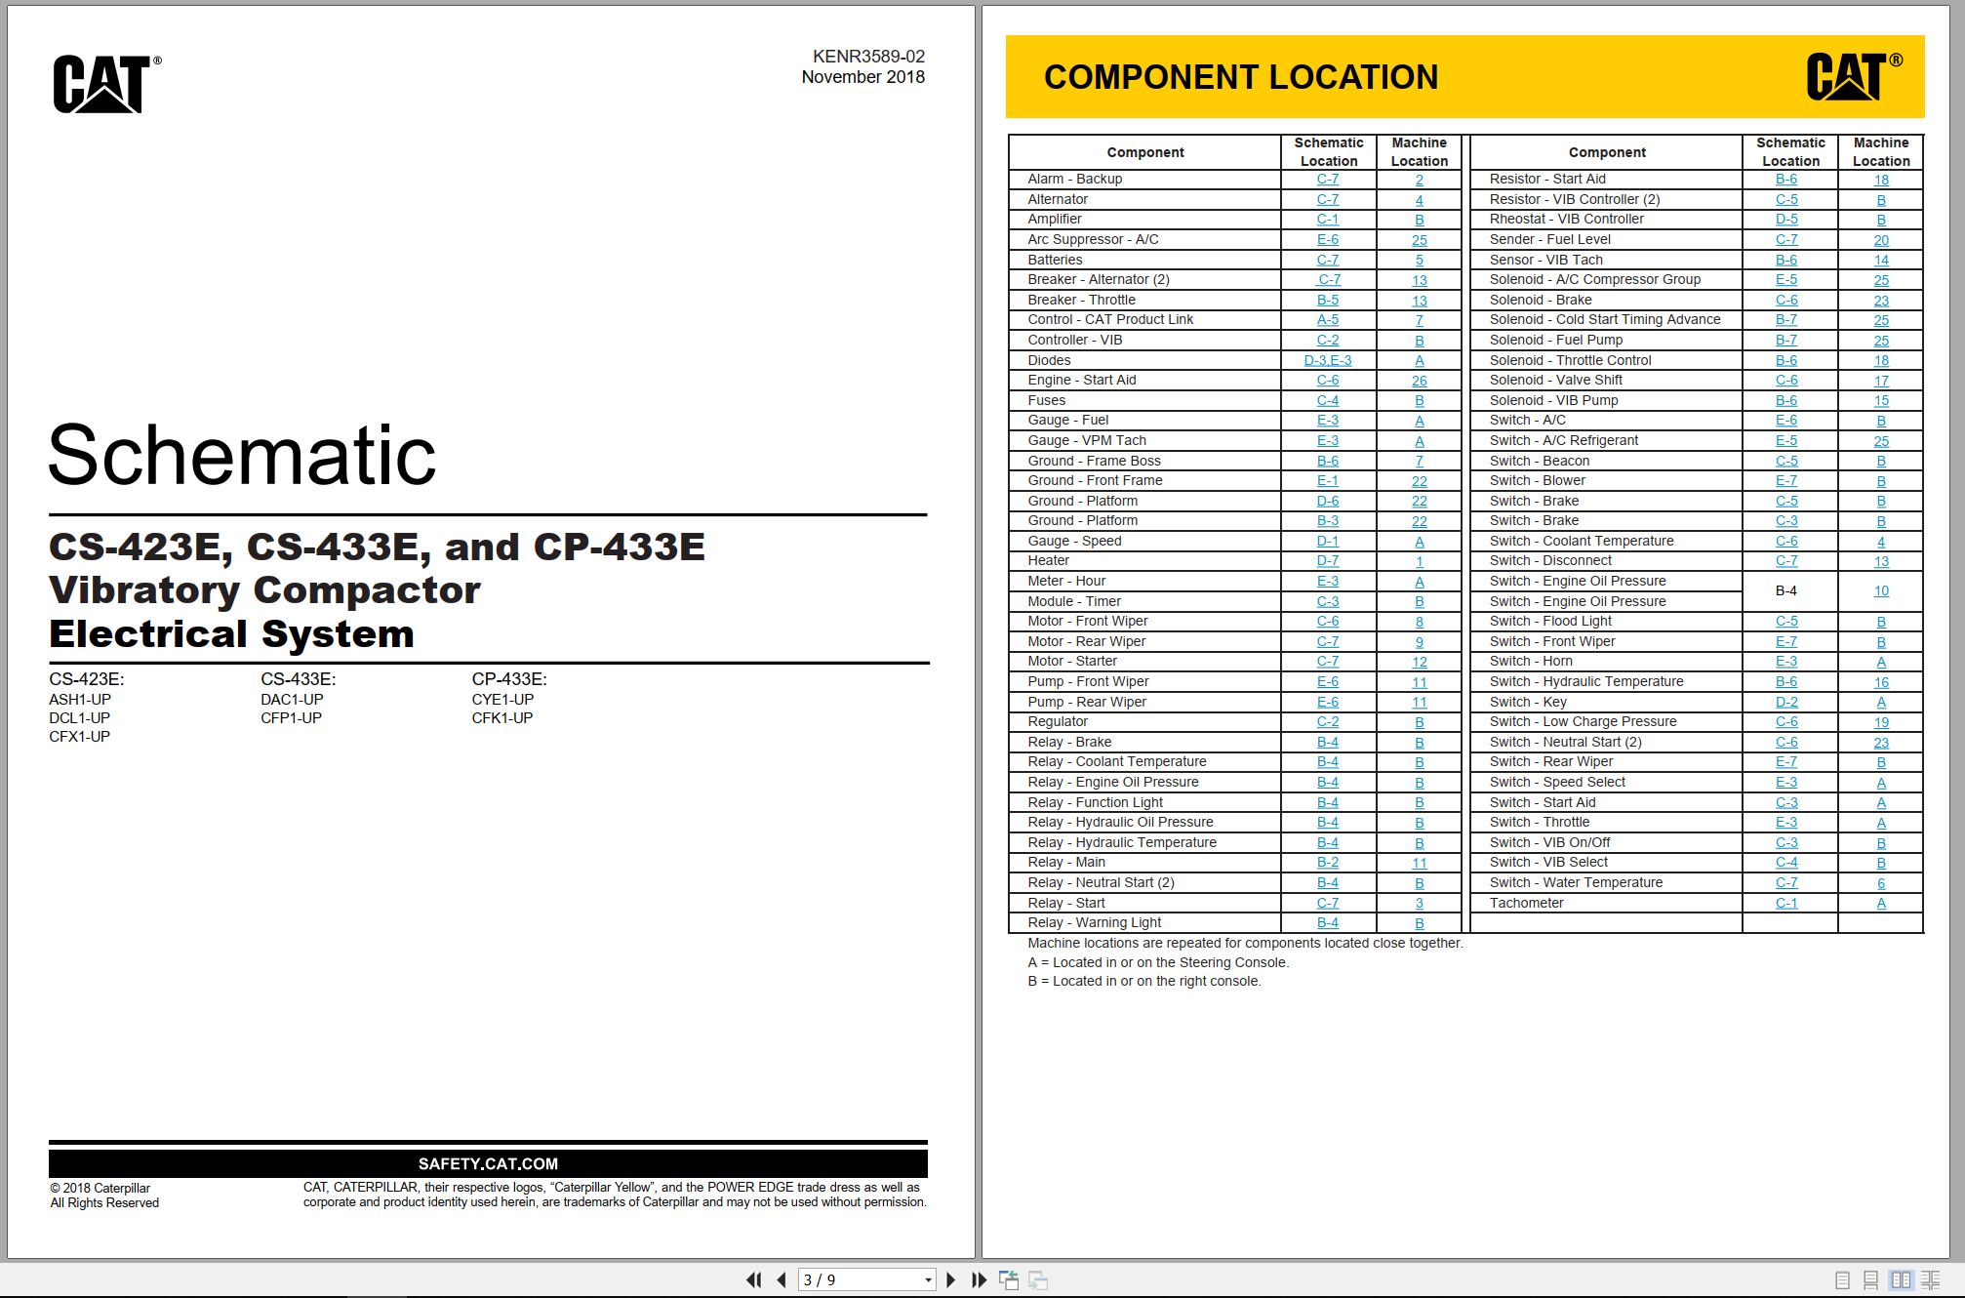Open schematic location D-2 for Switch - Key

tap(1785, 702)
